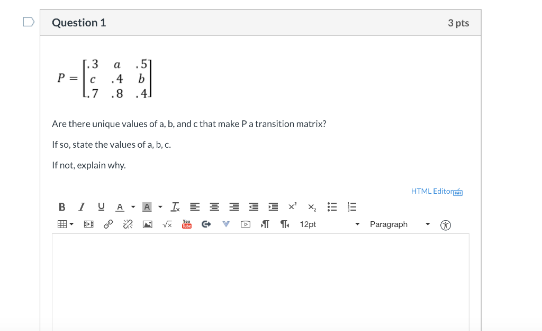
Task: Open the 12pt font size dropdown
Action: click(x=330, y=224)
